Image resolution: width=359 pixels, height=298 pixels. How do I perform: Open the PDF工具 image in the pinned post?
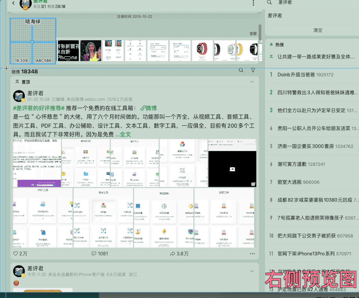click(x=43, y=218)
